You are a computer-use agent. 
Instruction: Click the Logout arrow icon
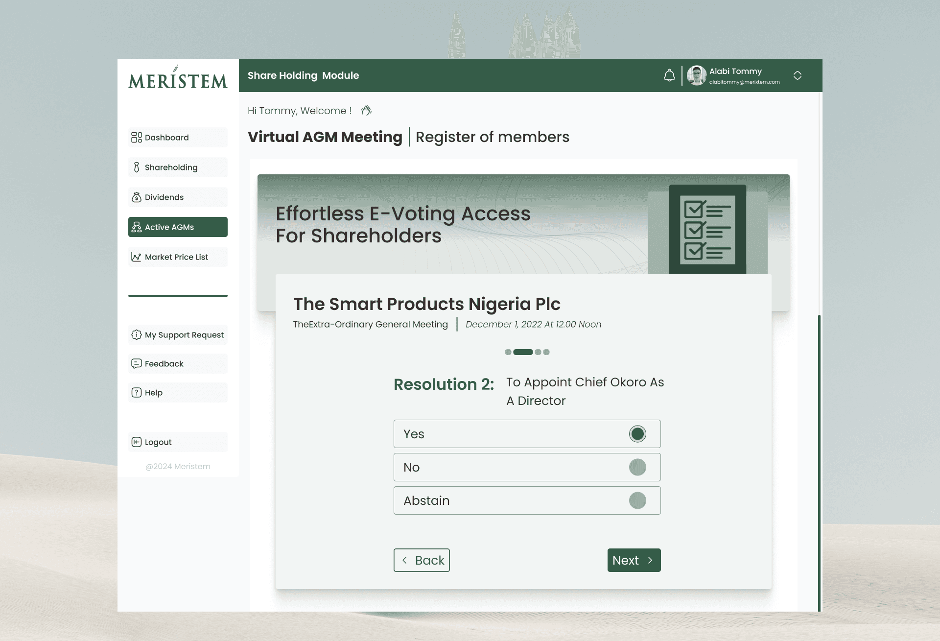tap(137, 442)
